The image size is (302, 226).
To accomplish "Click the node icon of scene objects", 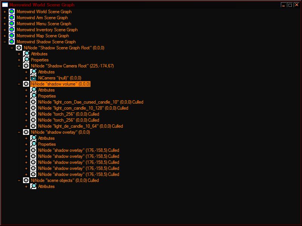I will click(x=26, y=180).
